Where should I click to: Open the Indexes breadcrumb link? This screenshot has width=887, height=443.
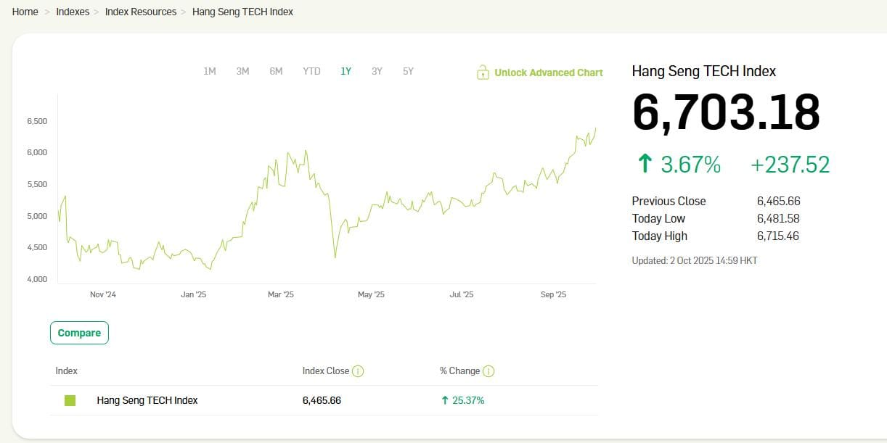point(73,12)
